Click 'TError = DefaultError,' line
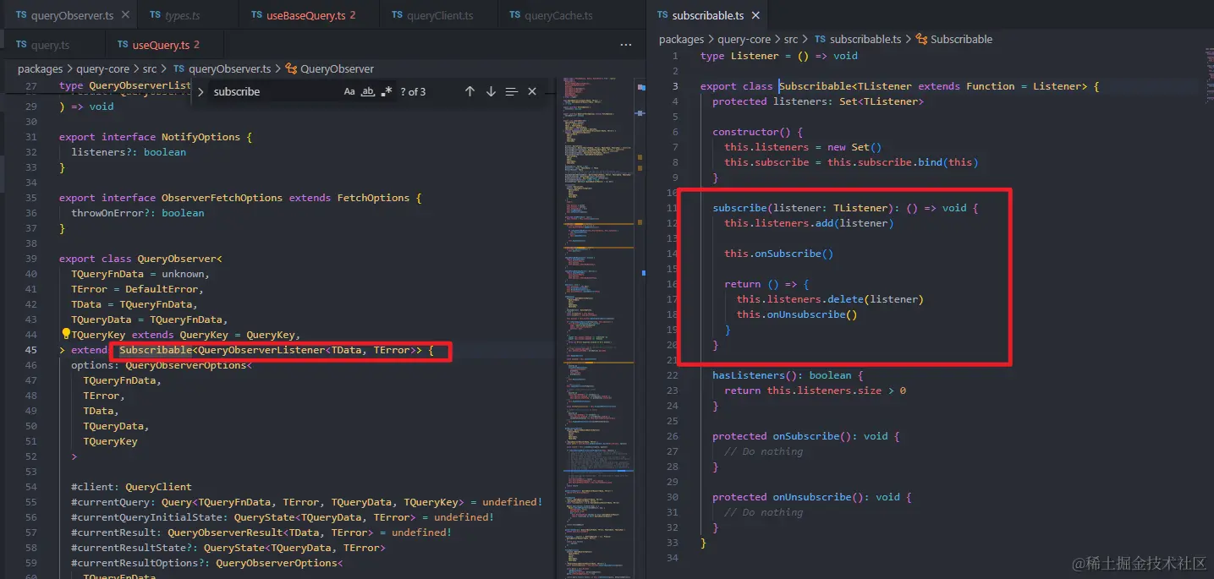The image size is (1214, 579). (x=137, y=289)
